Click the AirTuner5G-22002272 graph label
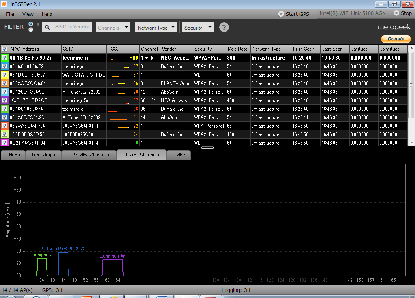Image resolution: width=415 pixels, height=298 pixels. tap(63, 248)
